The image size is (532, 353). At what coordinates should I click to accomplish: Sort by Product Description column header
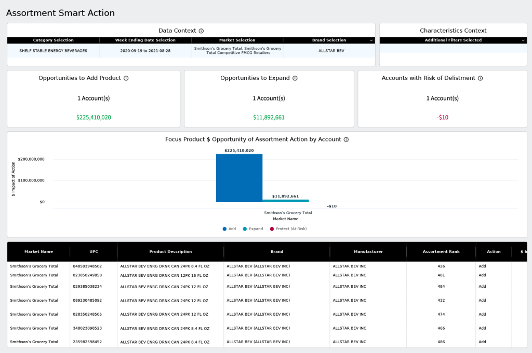(170, 251)
